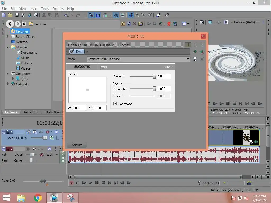Select the Envelope Edit tool icon
The width and height of the screenshot is (271, 203).
[x=137, y=15]
